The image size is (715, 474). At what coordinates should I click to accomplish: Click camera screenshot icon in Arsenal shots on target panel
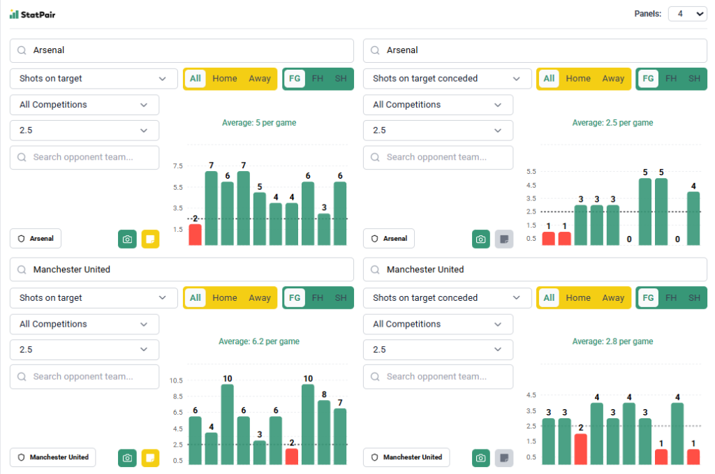point(127,239)
